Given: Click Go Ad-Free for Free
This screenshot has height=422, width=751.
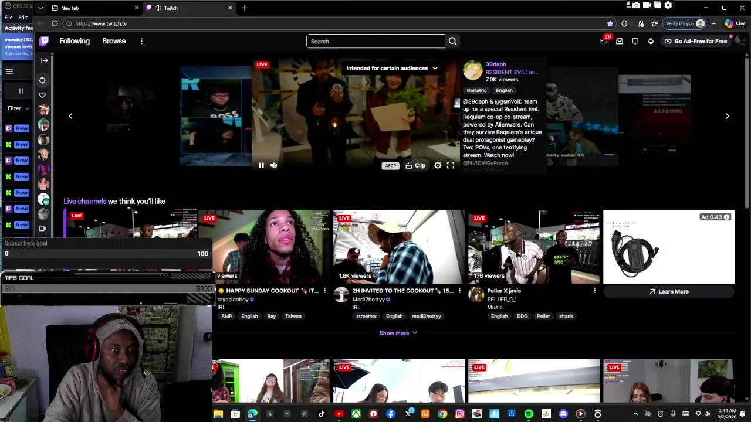Looking at the screenshot, I should click(x=696, y=41).
